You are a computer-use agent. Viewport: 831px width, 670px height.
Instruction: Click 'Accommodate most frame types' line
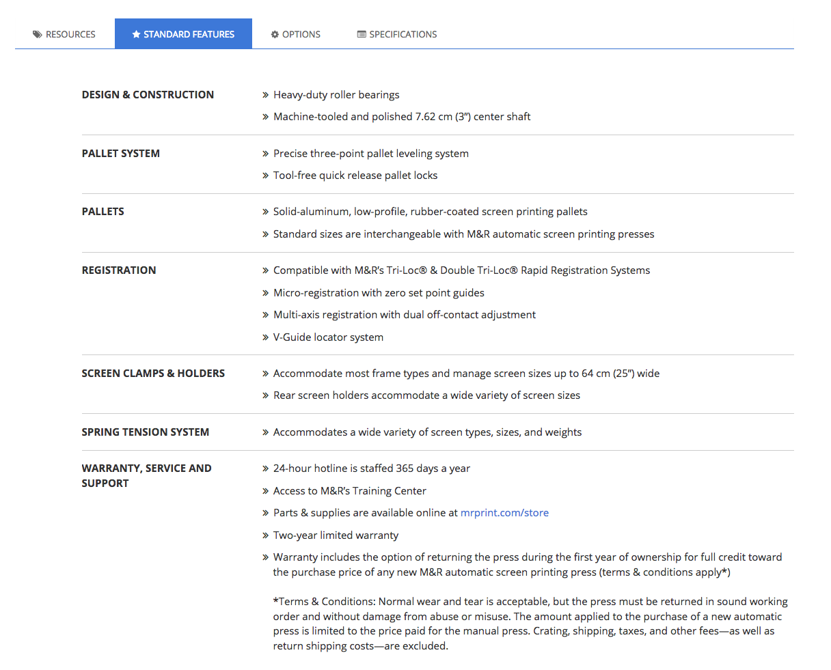[x=467, y=374]
